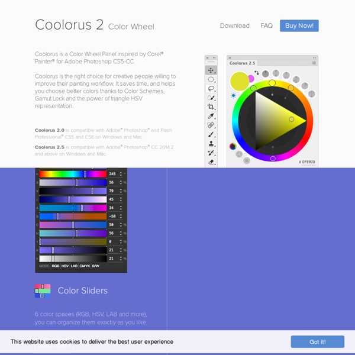Click the Buy Now! button
Viewport: 355px width, 355px height.
point(299,25)
